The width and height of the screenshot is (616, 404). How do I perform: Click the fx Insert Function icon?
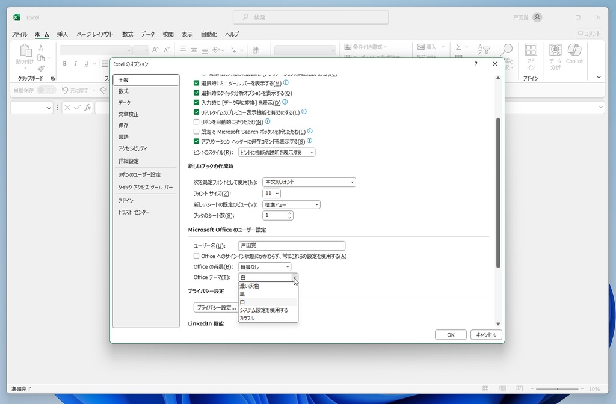pos(88,108)
